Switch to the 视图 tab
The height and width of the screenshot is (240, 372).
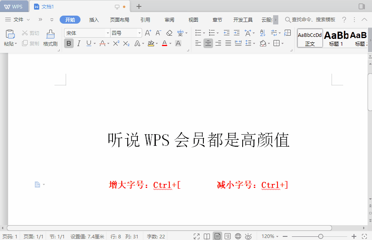point(193,20)
